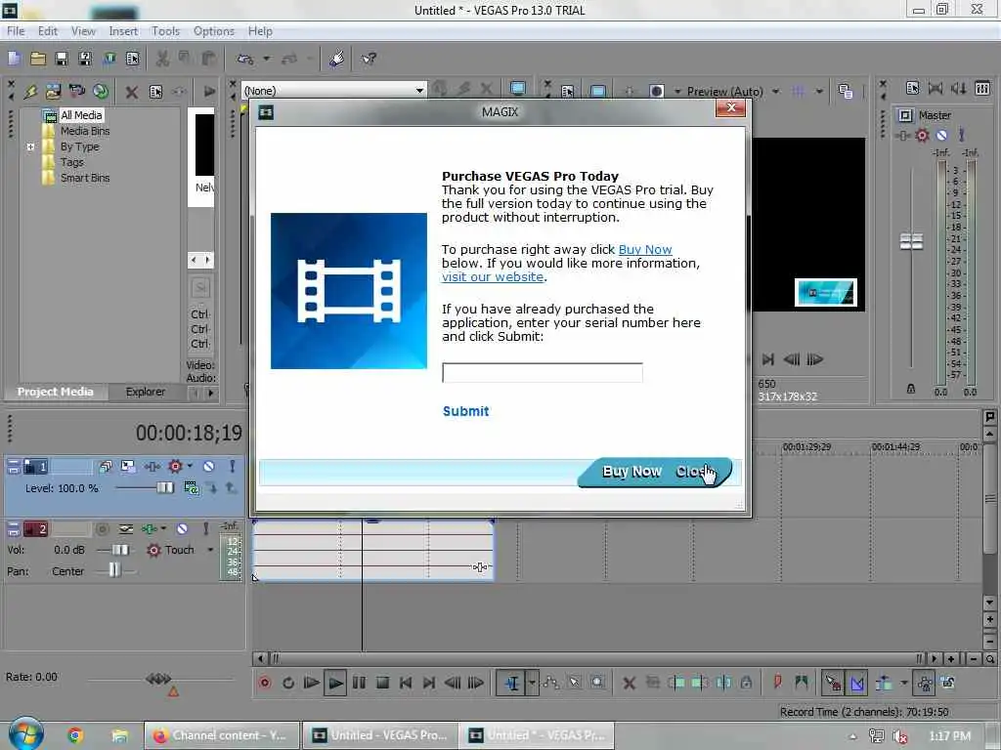Click the Play button in the transport bar
The height and width of the screenshot is (750, 1001).
(335, 683)
